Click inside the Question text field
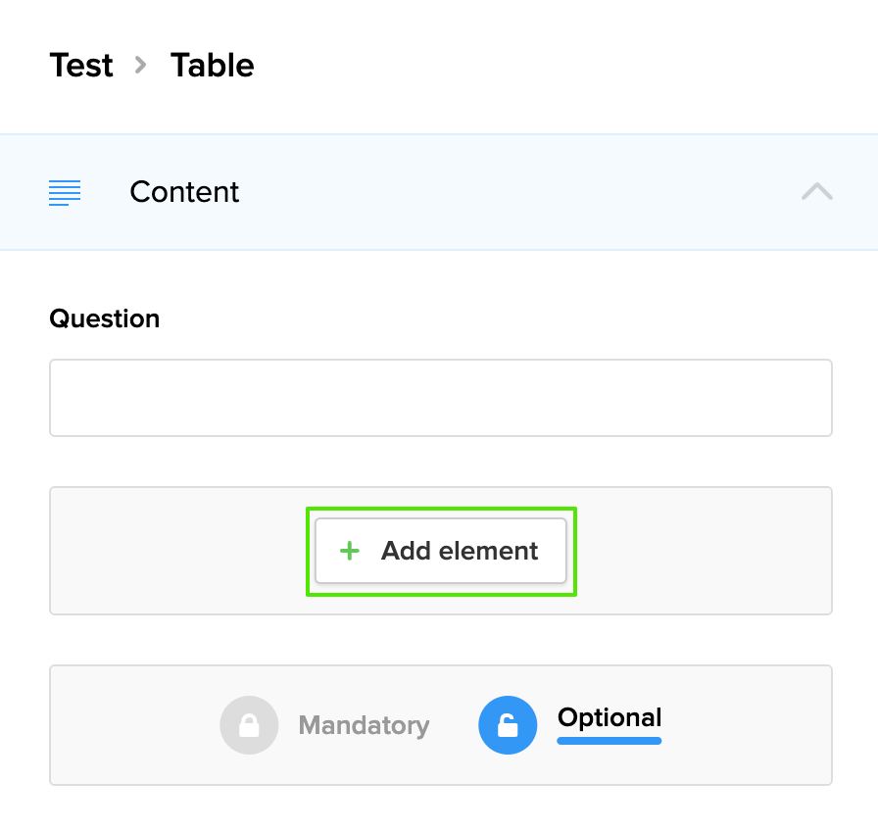Viewport: 878px width, 831px height. coord(440,398)
